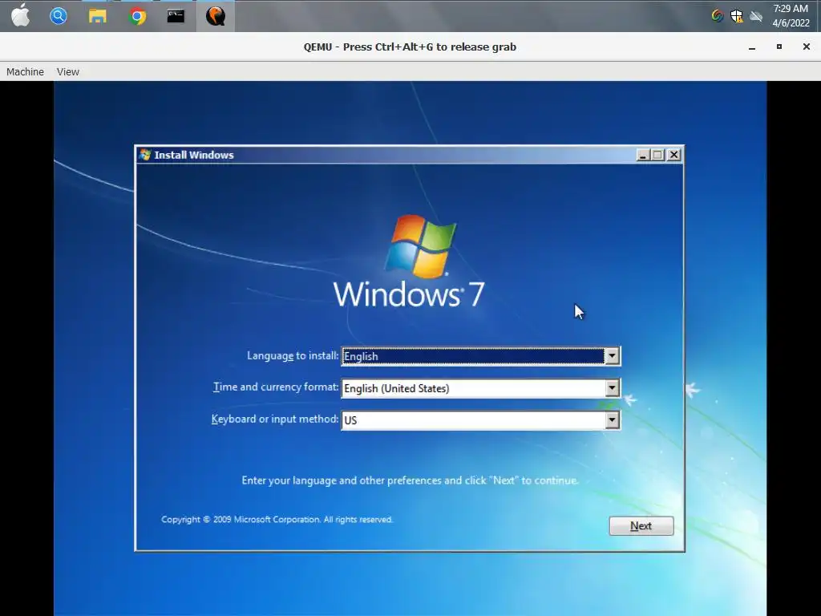The width and height of the screenshot is (821, 616).
Task: Click the "Time and currency format:" label
Action: pos(276,387)
